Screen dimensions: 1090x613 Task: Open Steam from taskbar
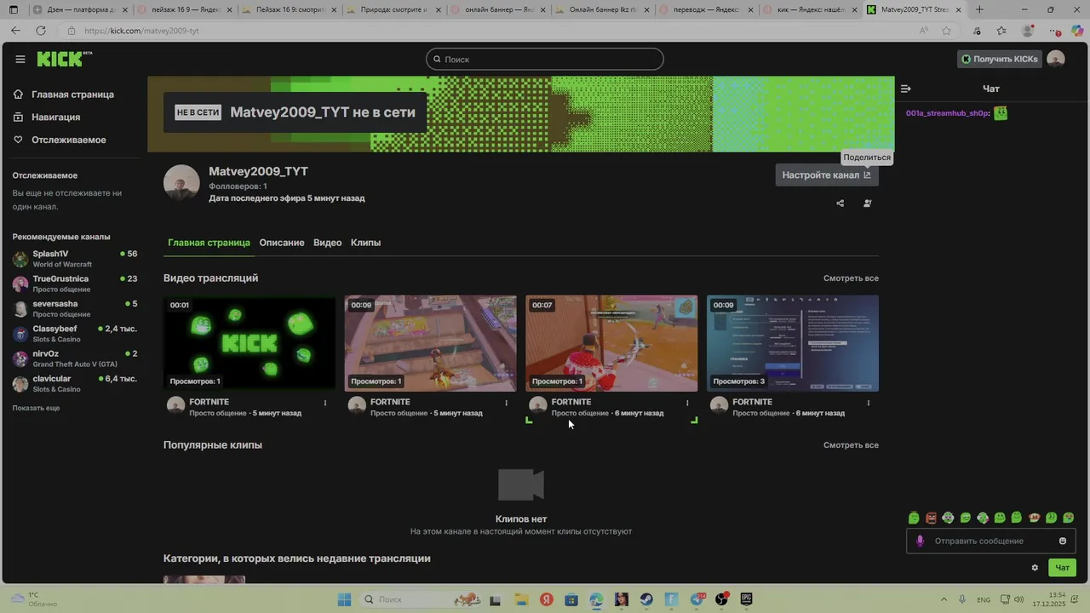647,599
